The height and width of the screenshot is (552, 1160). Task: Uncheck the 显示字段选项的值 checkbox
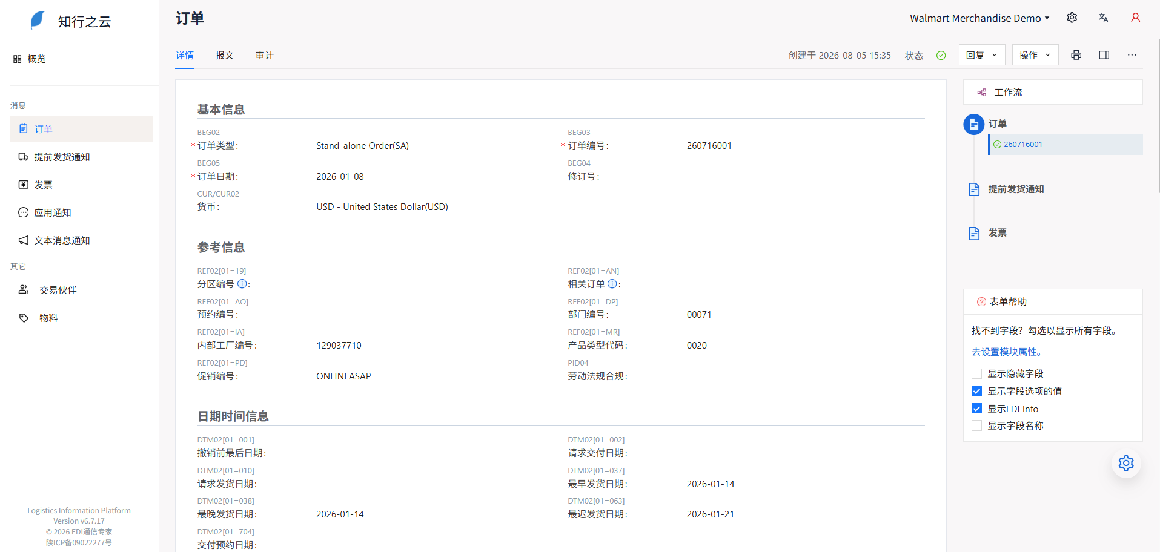pyautogui.click(x=976, y=391)
